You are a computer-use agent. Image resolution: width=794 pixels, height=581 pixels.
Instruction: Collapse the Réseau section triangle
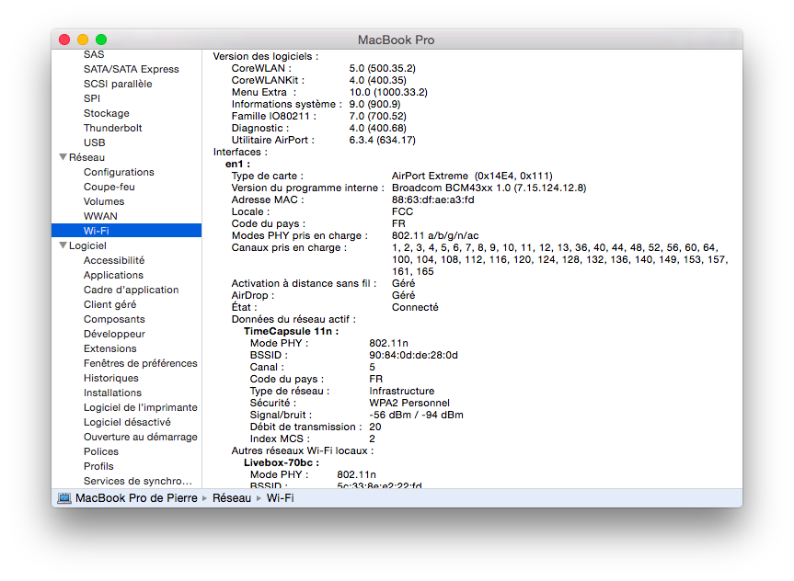coord(63,157)
